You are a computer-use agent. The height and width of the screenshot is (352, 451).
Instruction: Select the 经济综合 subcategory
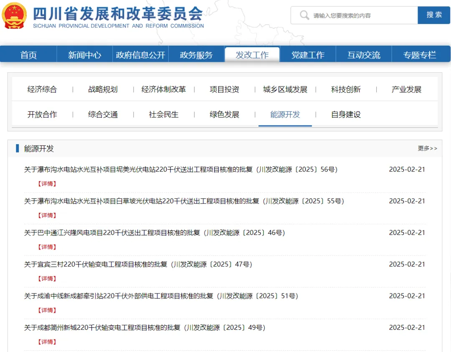(42, 89)
